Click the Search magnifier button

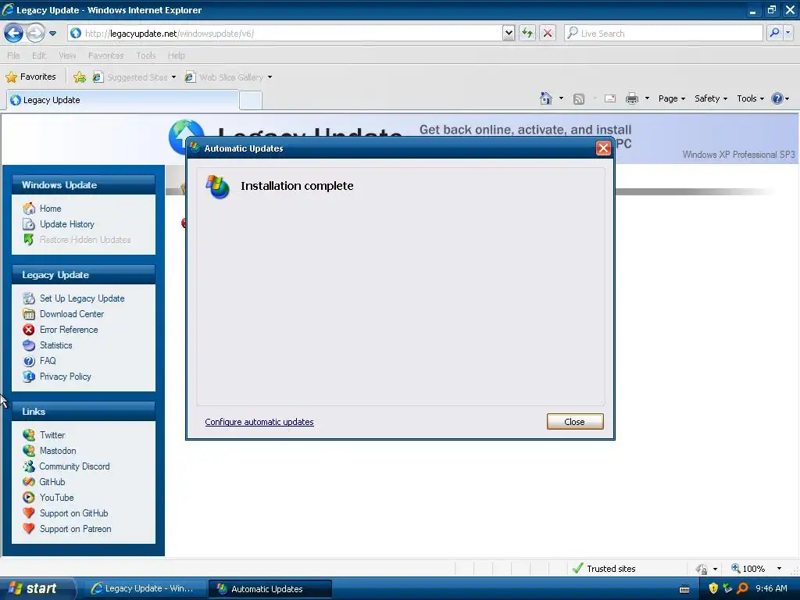774,33
